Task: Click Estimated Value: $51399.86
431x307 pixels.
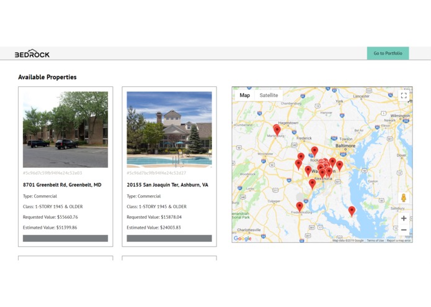Action: point(50,227)
